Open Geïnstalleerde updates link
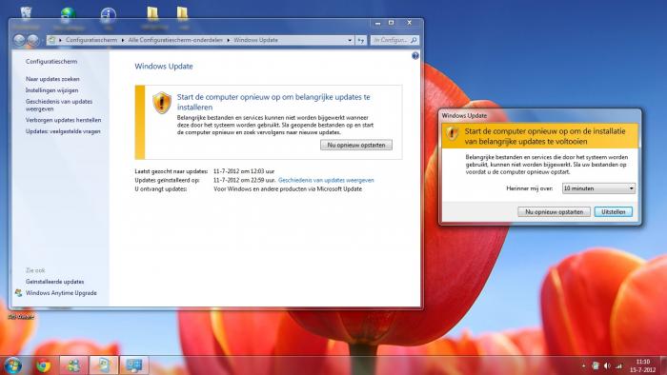 (55, 282)
